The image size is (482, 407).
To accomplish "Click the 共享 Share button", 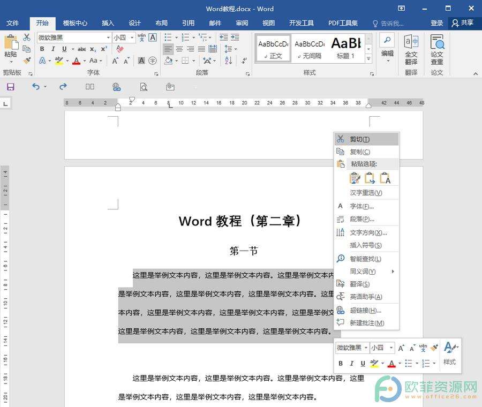I will pos(463,23).
